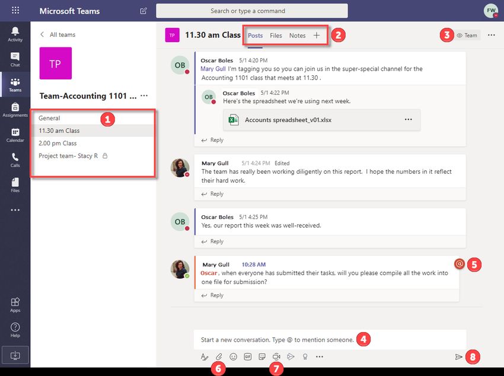Select Teams in the left rail
504x376 pixels.
pyautogui.click(x=15, y=85)
